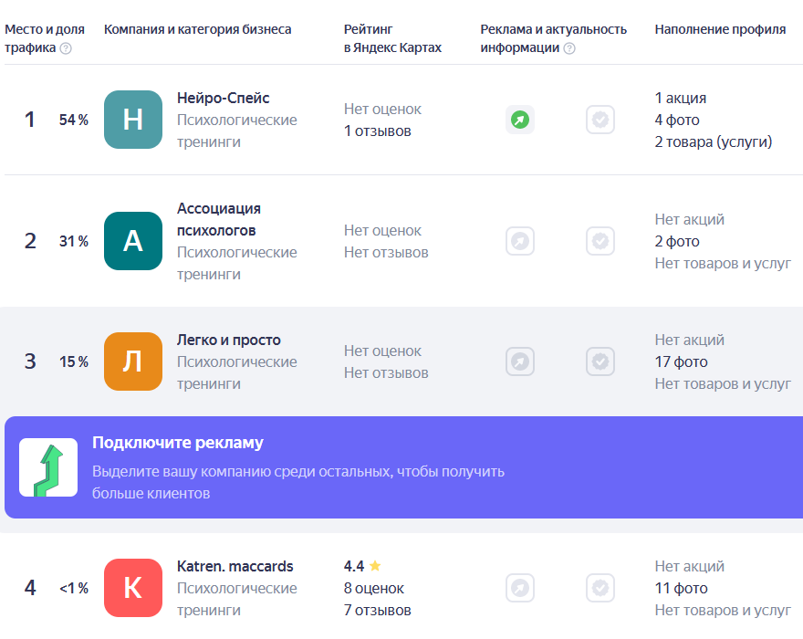
Task: Click the '4 фото' entry
Action: coord(677,120)
